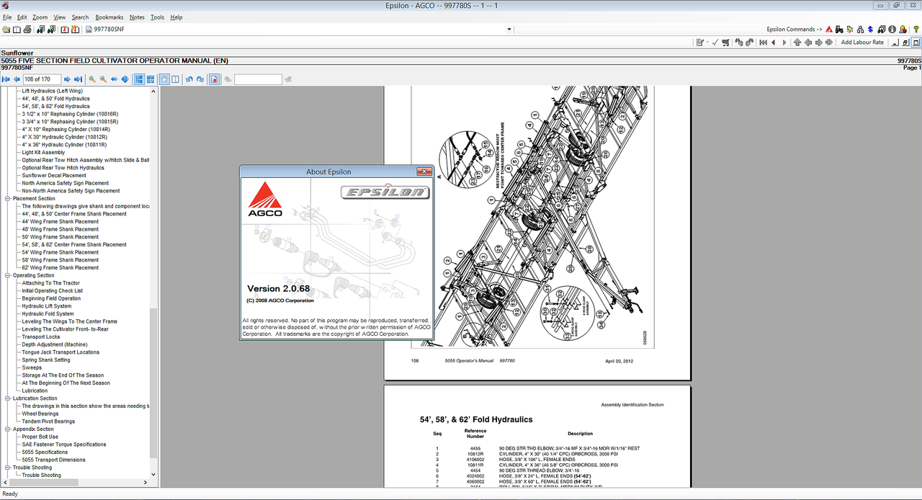The image size is (922, 500).
Task: Click the page number field showing 108 of 170
Action: pyautogui.click(x=42, y=79)
